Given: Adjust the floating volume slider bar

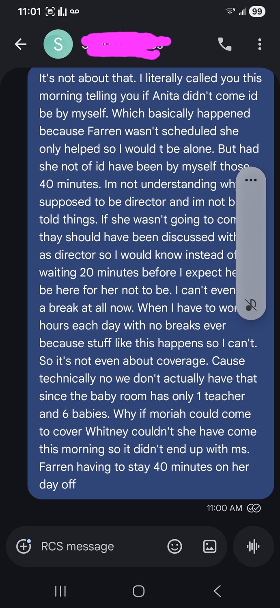Looking at the screenshot, I should coord(251,243).
